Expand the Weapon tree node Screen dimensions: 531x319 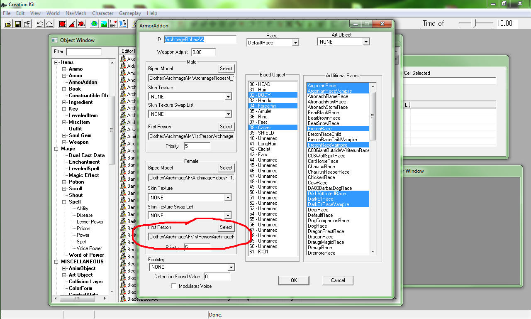(x=64, y=142)
